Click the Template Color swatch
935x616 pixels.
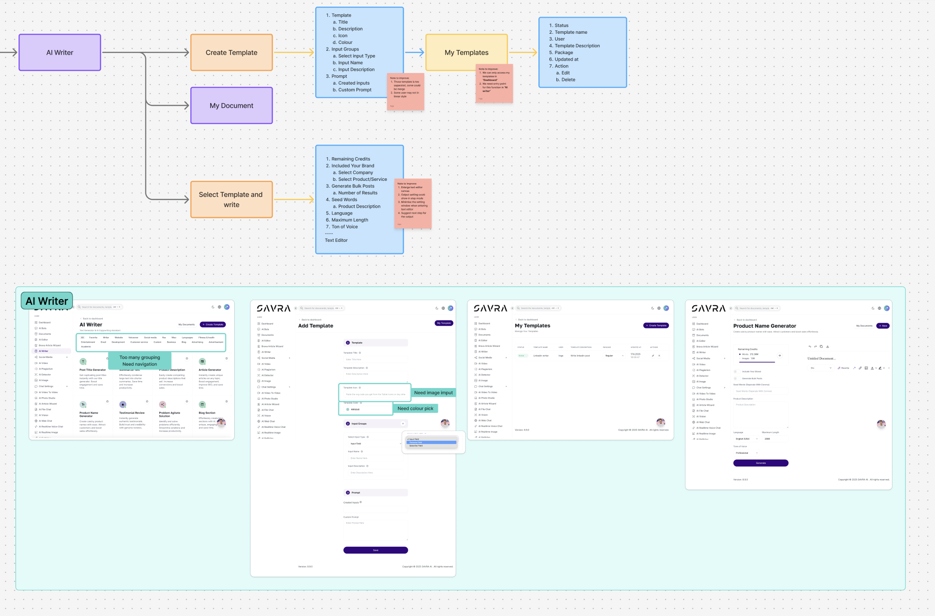(348, 409)
